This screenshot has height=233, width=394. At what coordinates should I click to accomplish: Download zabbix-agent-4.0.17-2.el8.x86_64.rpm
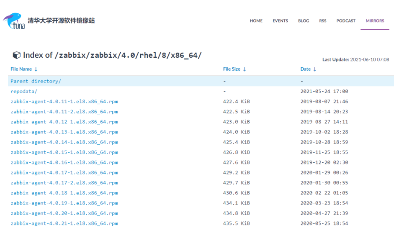(64, 183)
